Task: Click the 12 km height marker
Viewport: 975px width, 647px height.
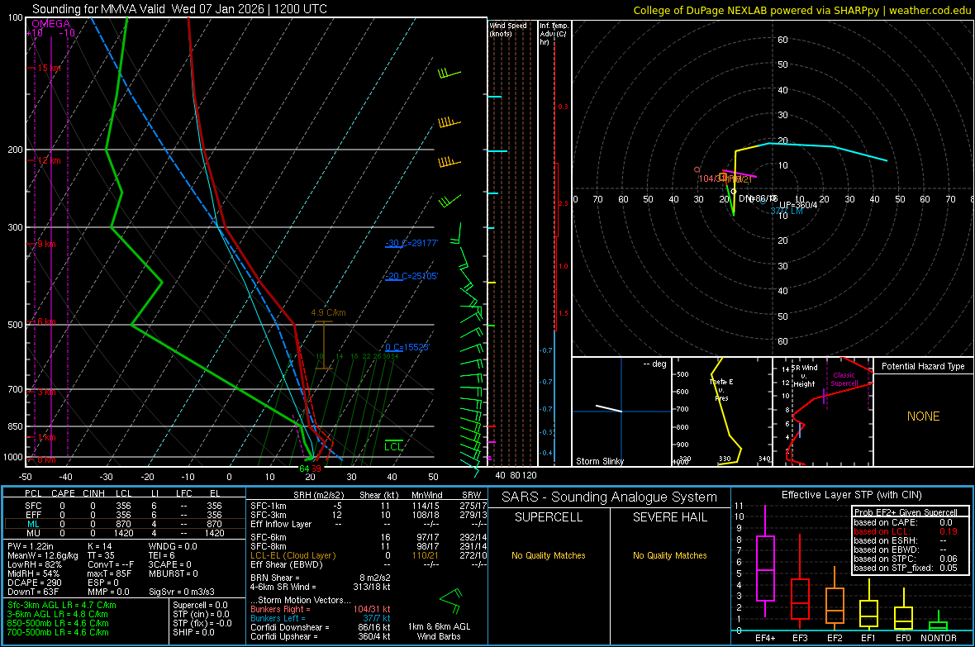Action: point(49,160)
